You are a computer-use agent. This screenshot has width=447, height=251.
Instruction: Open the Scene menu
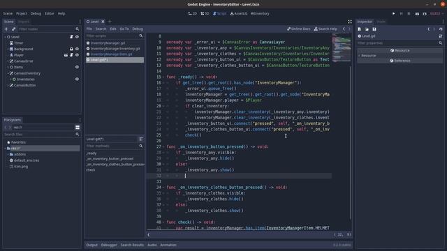point(8,13)
